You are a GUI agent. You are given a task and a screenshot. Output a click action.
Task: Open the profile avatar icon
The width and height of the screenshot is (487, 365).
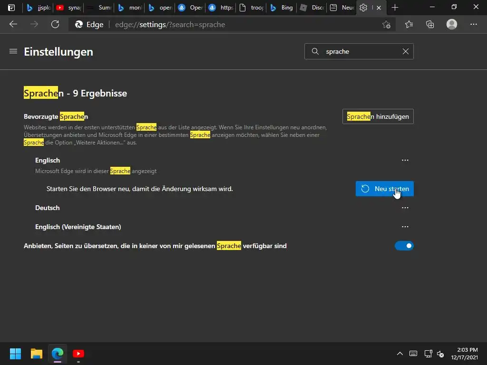coord(452,24)
